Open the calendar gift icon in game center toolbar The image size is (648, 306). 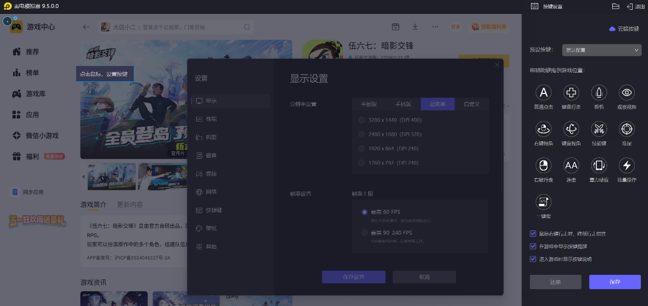pyautogui.click(x=395, y=27)
